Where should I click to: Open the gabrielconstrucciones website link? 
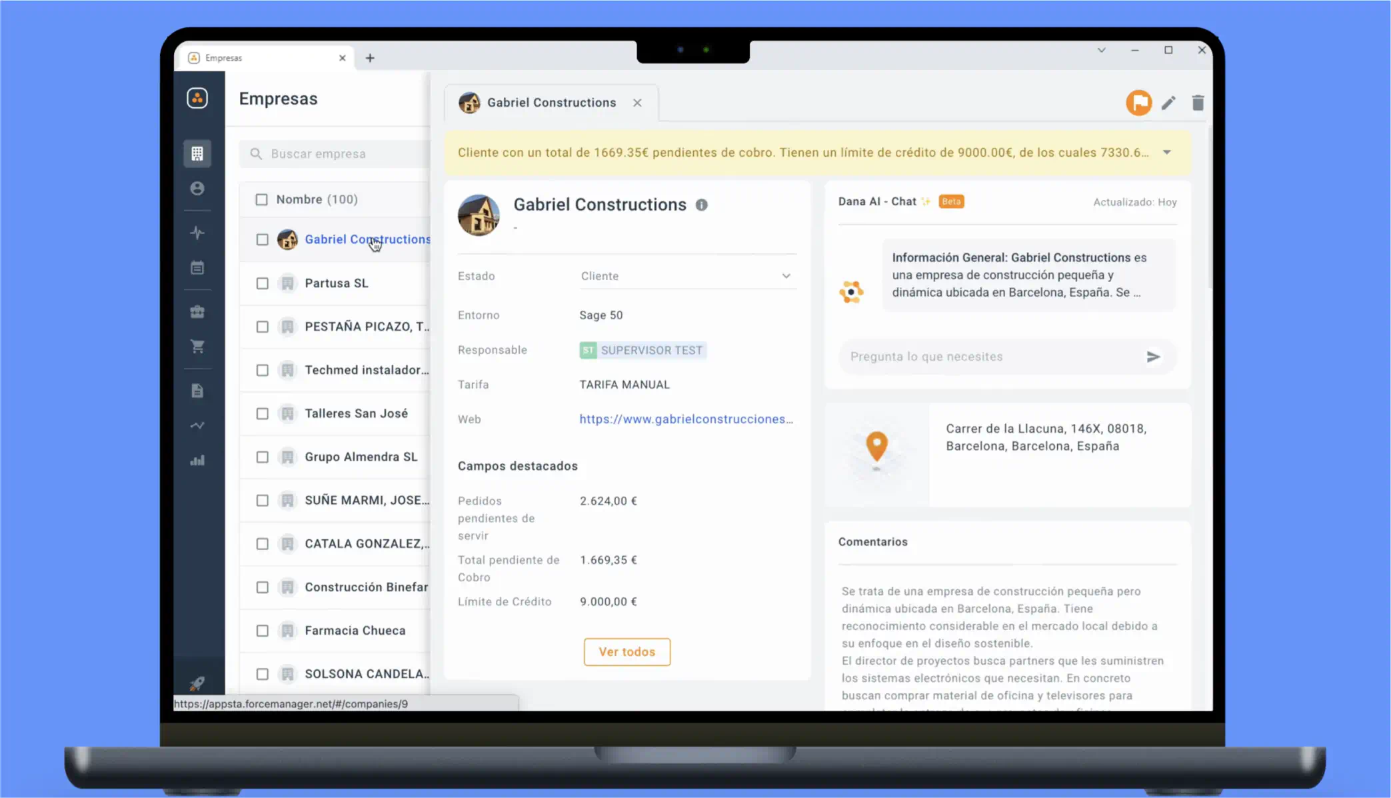click(x=686, y=419)
